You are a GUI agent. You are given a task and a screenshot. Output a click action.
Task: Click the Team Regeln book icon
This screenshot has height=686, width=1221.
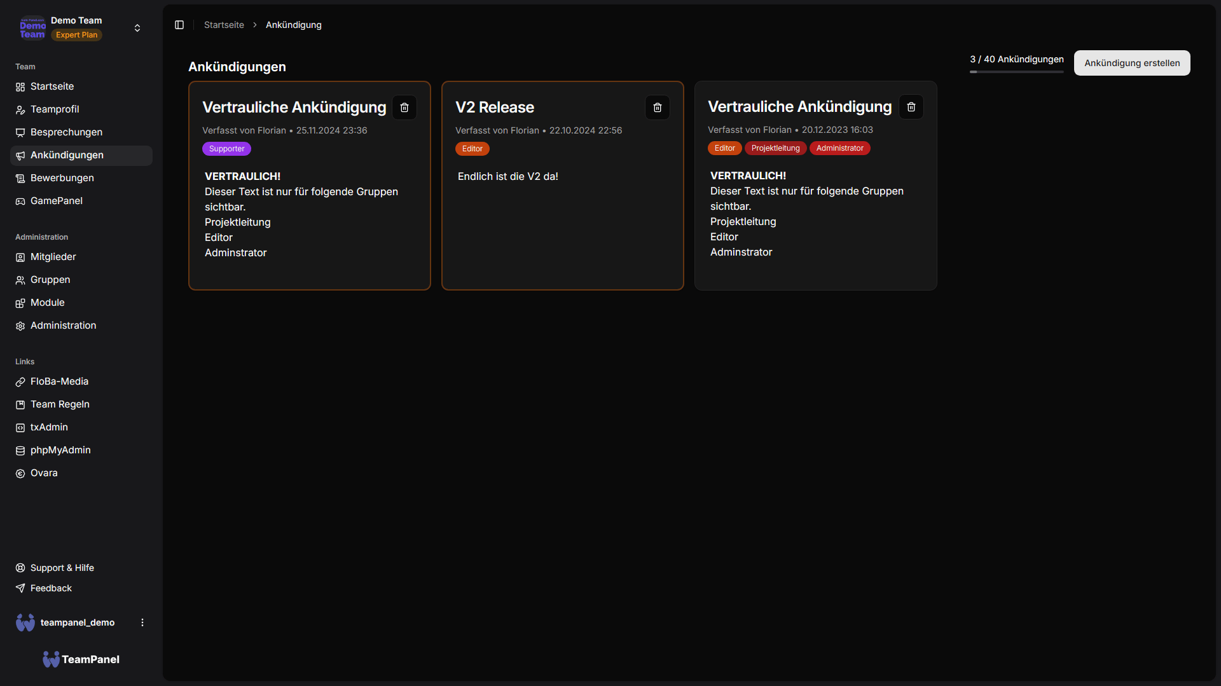20,405
